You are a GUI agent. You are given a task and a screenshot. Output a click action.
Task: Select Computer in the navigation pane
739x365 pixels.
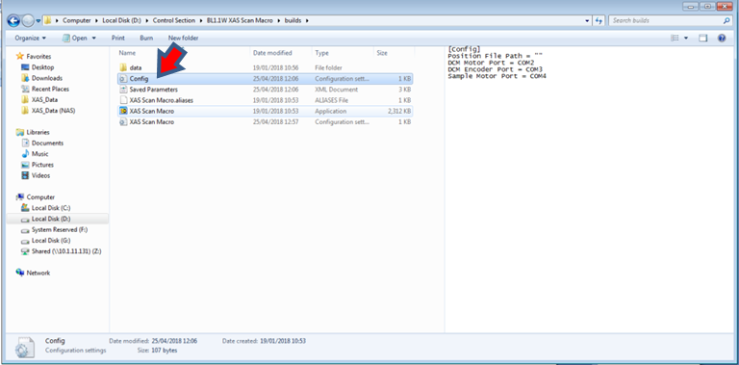(x=40, y=197)
